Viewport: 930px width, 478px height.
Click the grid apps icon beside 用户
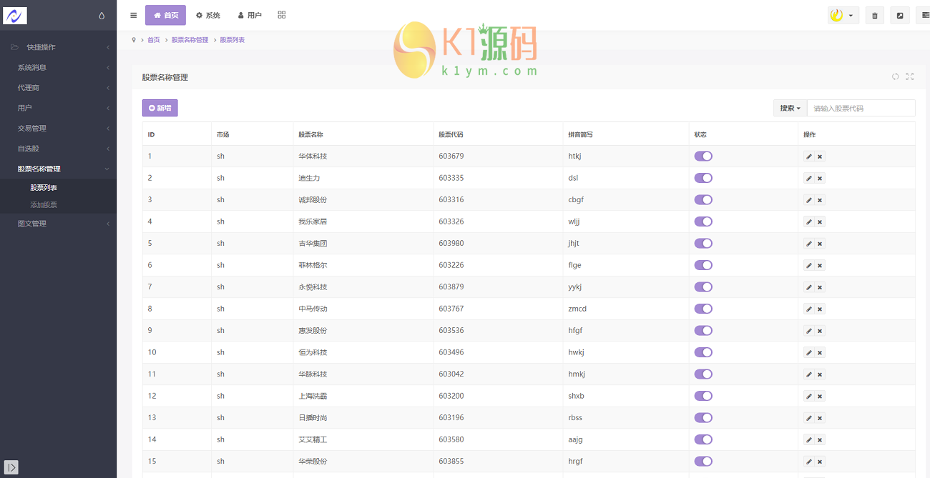281,15
